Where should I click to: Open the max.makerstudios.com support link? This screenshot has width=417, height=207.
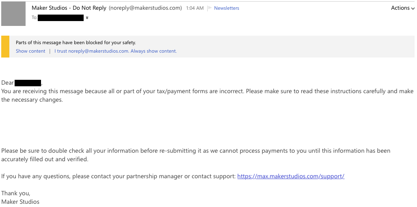291,176
